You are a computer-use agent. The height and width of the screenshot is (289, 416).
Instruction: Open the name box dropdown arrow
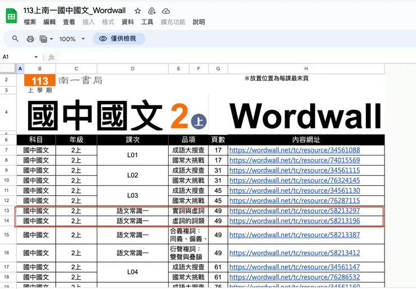36,57
